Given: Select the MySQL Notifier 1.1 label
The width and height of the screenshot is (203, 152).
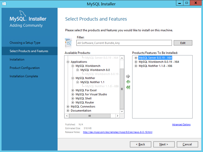Looking at the screenshot, I should point(92,82).
